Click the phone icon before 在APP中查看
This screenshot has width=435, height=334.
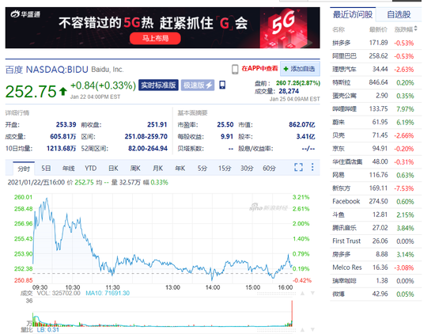(235, 69)
